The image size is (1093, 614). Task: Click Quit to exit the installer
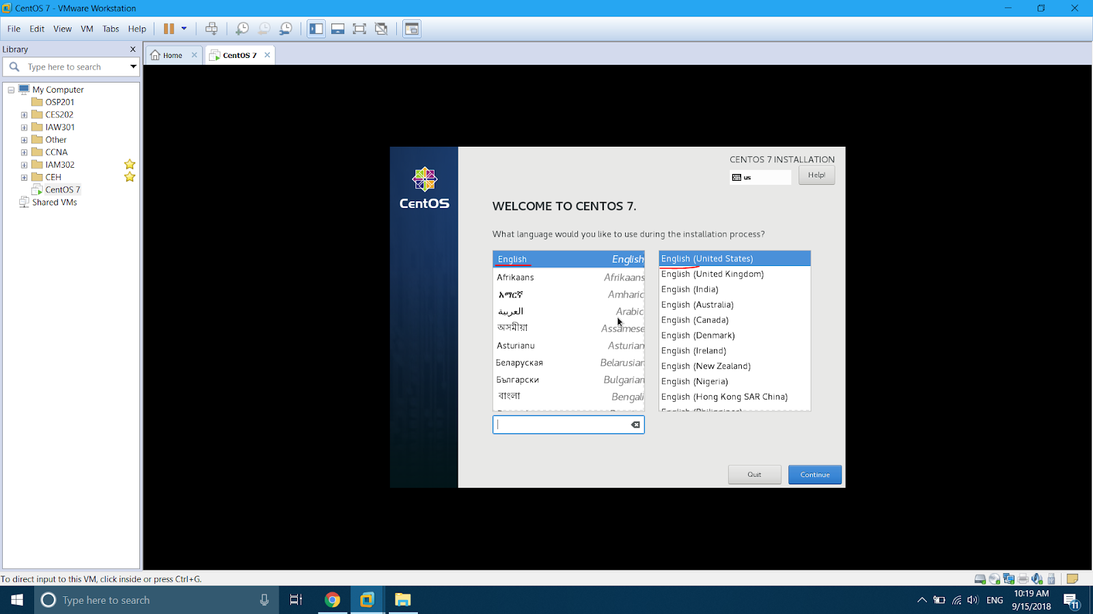(x=754, y=475)
